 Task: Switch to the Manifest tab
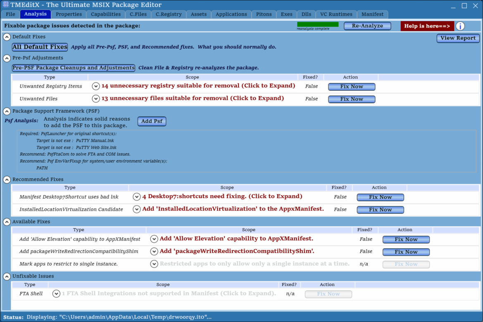pos(372,14)
